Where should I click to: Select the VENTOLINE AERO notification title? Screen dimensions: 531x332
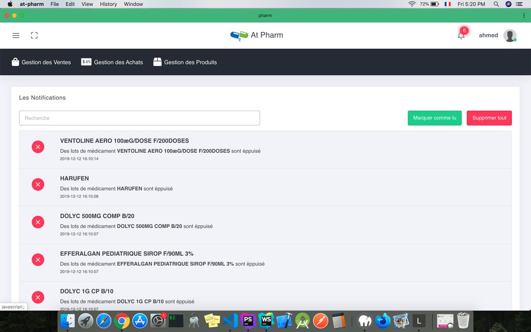pyautogui.click(x=124, y=141)
